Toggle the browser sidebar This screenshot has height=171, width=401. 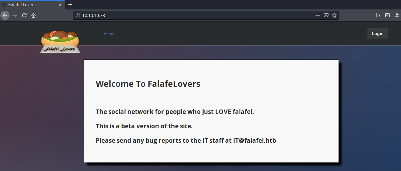(x=387, y=16)
